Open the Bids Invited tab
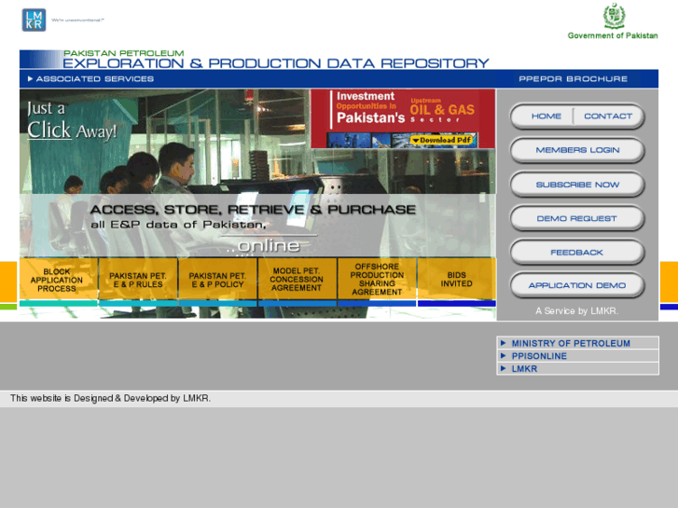The height and width of the screenshot is (508, 678). 457,280
